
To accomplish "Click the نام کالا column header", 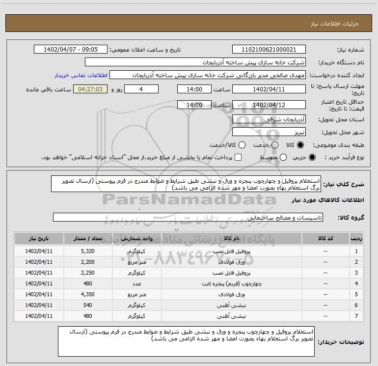I will point(231,239).
